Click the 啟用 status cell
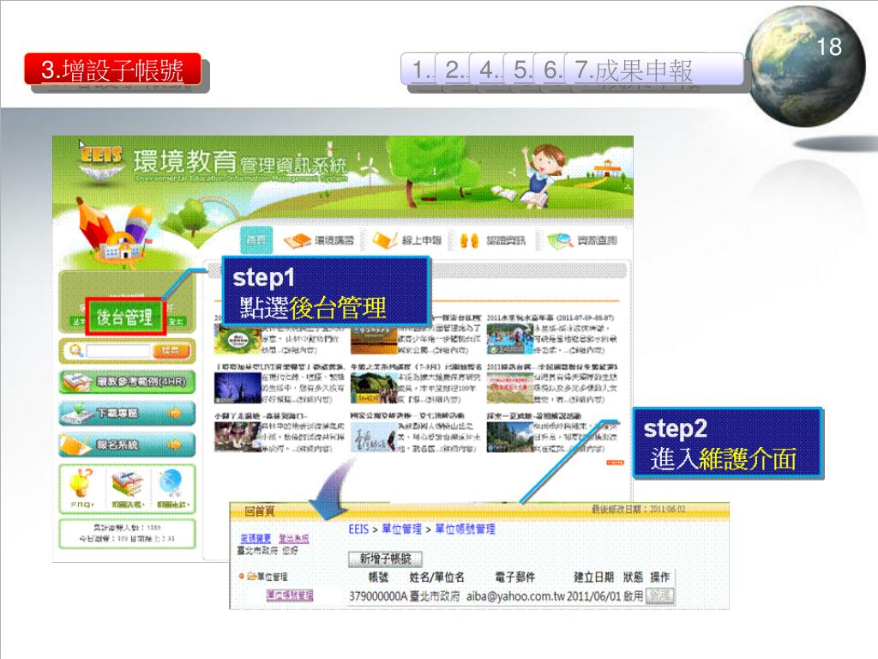Image resolution: width=878 pixels, height=659 pixels. [x=633, y=596]
